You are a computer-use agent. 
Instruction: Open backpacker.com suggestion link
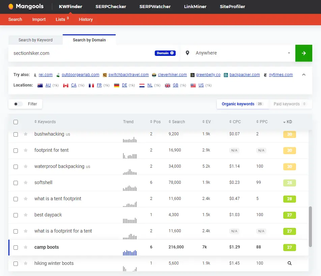pyautogui.click(x=245, y=75)
